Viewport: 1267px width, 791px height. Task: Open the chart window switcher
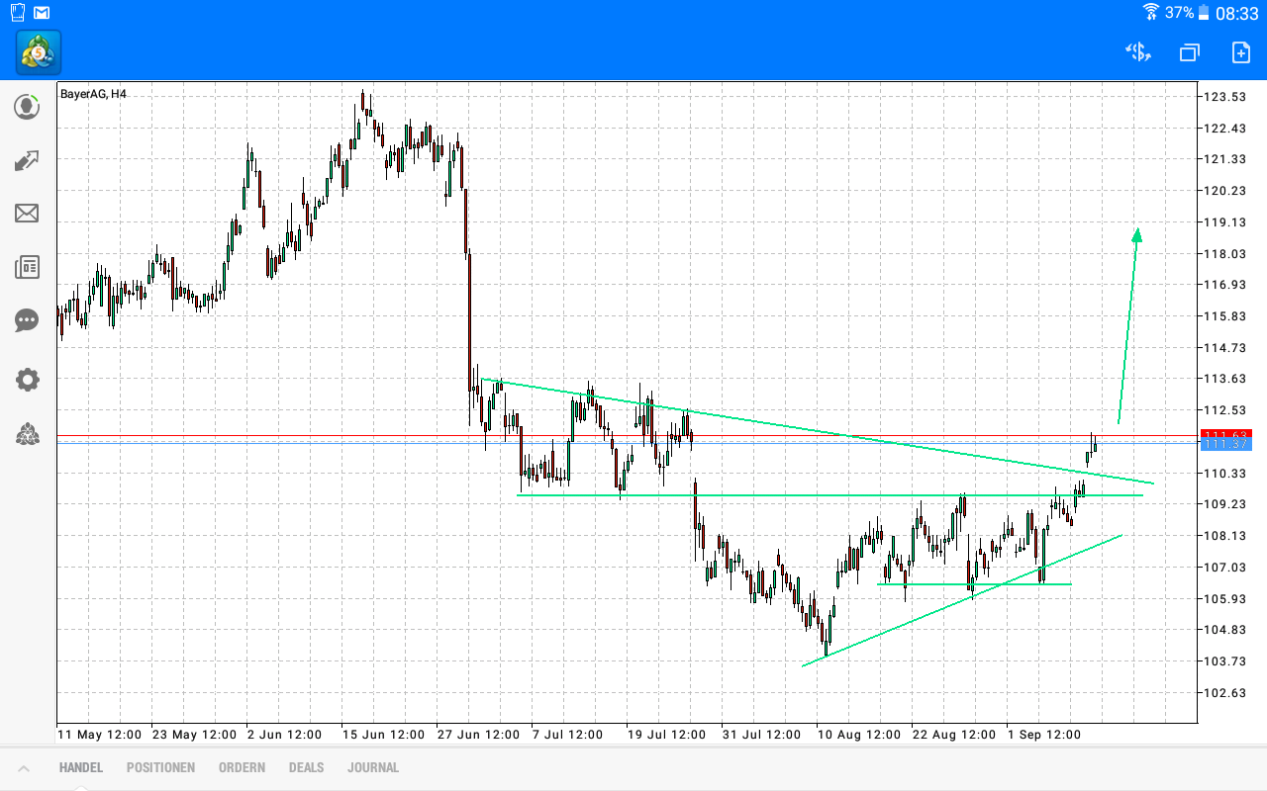[1189, 52]
